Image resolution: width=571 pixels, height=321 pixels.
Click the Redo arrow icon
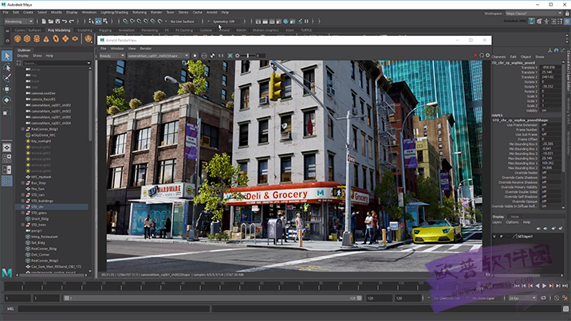72,22
